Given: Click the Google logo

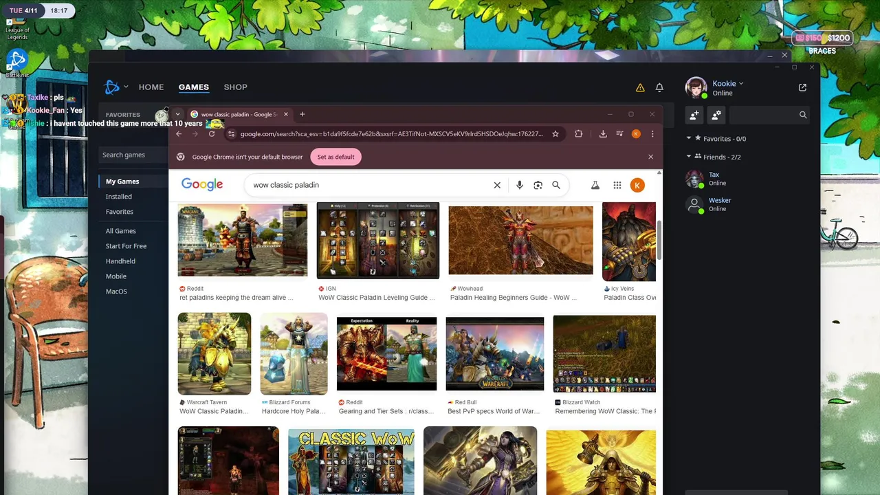Looking at the screenshot, I should tap(202, 184).
